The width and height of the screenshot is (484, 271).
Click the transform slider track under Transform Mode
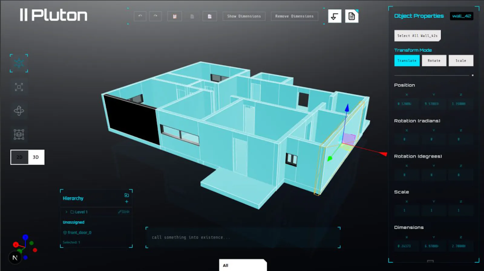click(432, 75)
